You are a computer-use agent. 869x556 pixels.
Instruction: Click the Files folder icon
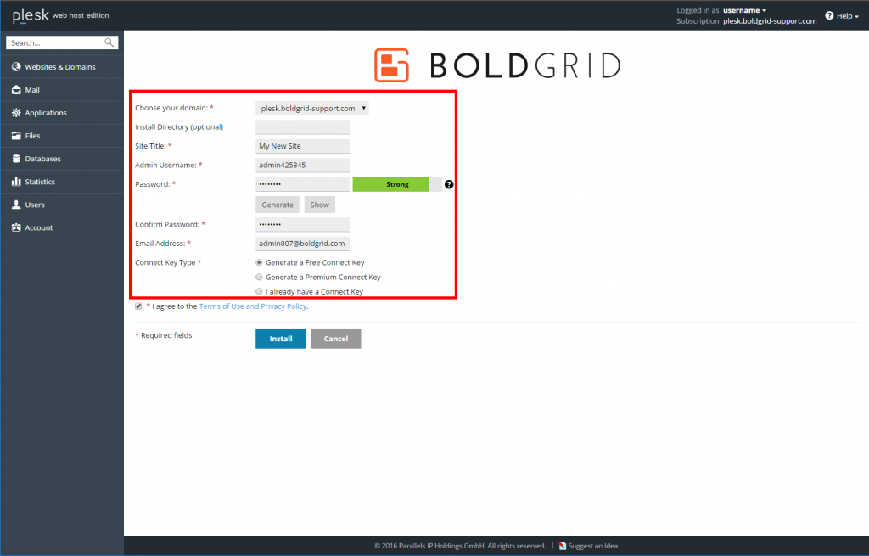pos(16,136)
